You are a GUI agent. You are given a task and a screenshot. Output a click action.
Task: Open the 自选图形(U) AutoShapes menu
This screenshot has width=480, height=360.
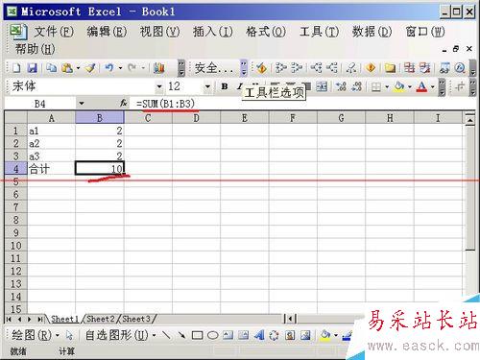point(120,335)
